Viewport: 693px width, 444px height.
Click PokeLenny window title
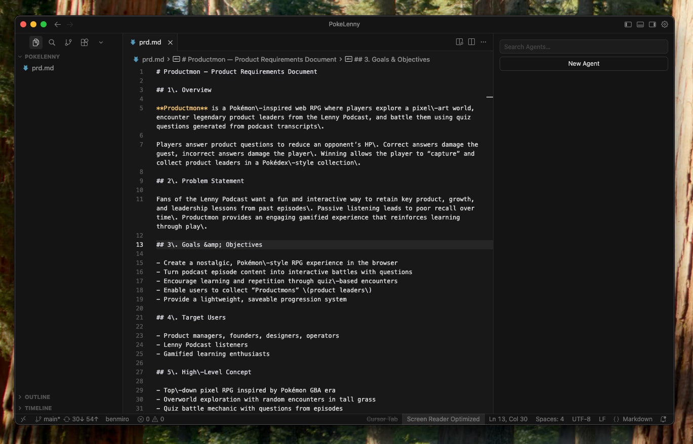(344, 24)
